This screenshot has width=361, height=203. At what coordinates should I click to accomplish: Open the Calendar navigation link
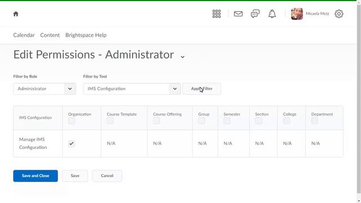(x=24, y=35)
